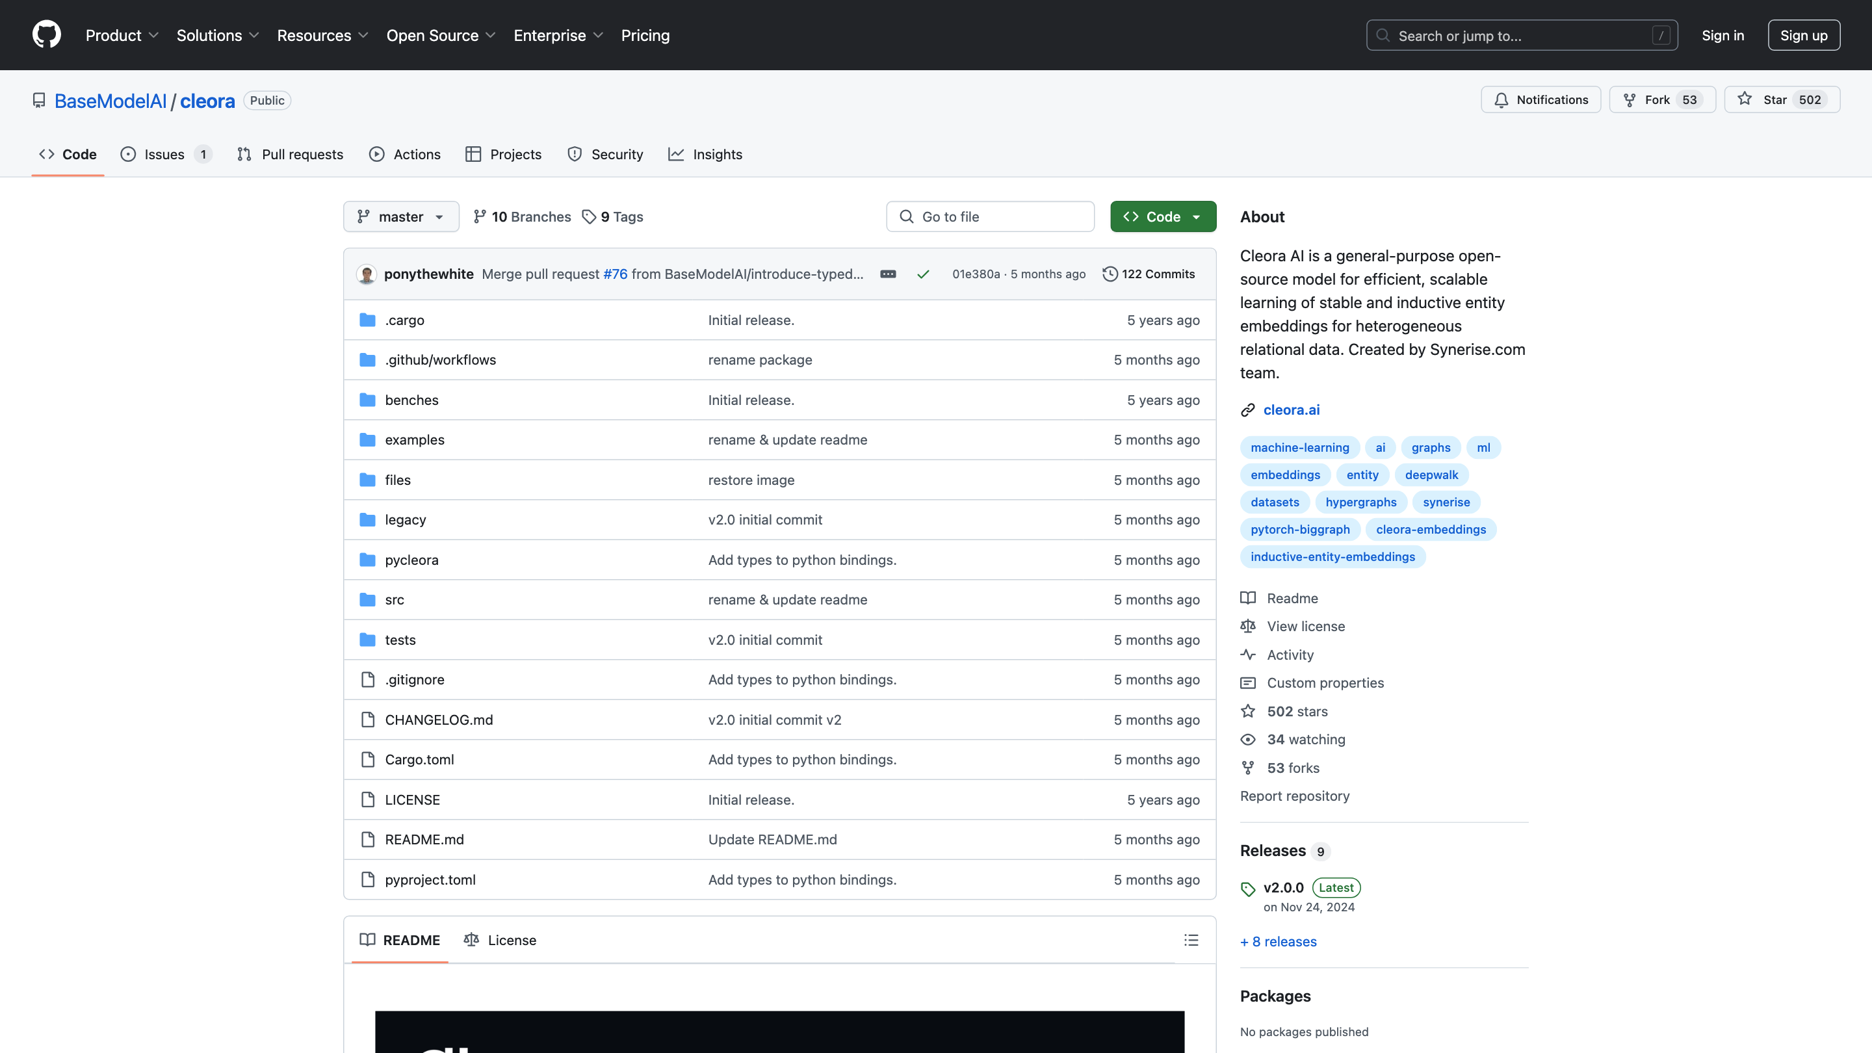1872x1053 pixels.
Task: Expand the Product navigation menu
Action: click(x=122, y=35)
